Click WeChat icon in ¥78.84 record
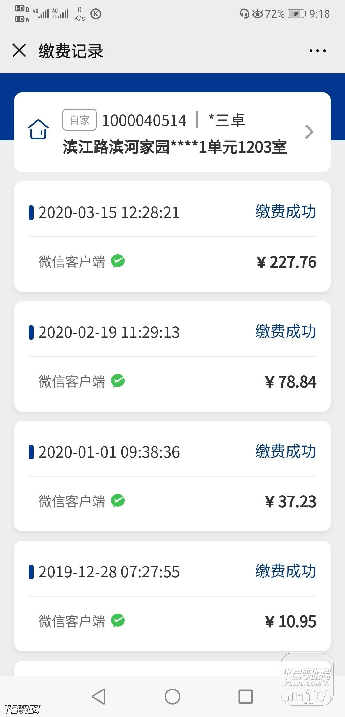The image size is (345, 717). tap(118, 381)
